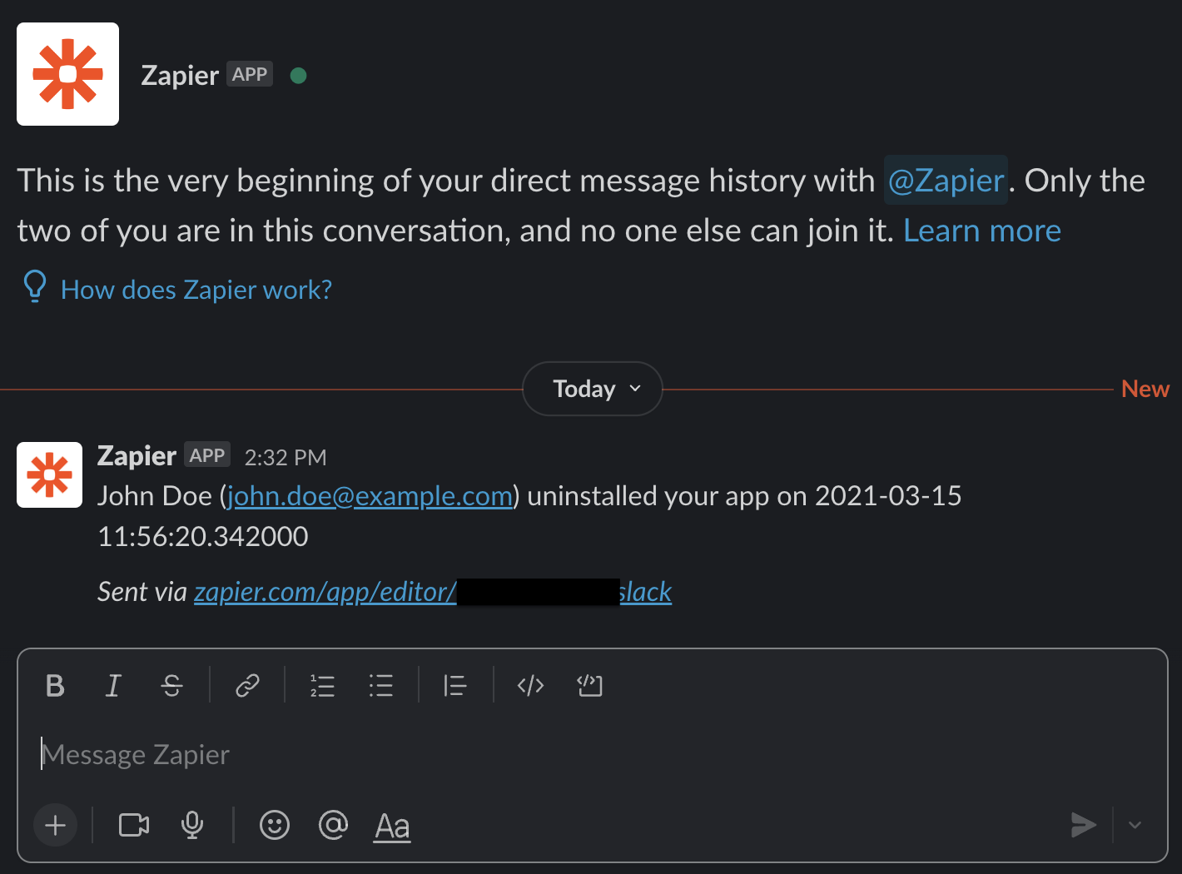Toggle bold text formatting
Screen dimensions: 1182x874
56,686
